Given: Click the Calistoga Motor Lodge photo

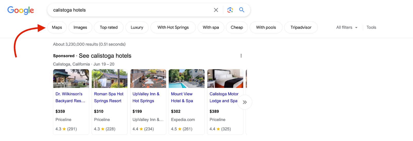Looking at the screenshot, I should [x=225, y=79].
